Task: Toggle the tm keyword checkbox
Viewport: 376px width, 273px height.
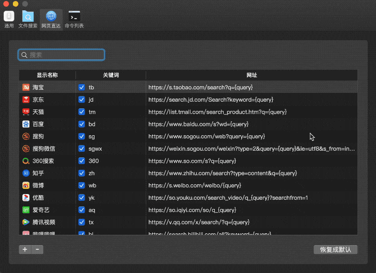Action: tap(82, 111)
